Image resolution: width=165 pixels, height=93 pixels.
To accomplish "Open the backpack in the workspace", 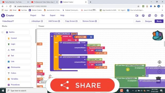I will pos(158,35).
